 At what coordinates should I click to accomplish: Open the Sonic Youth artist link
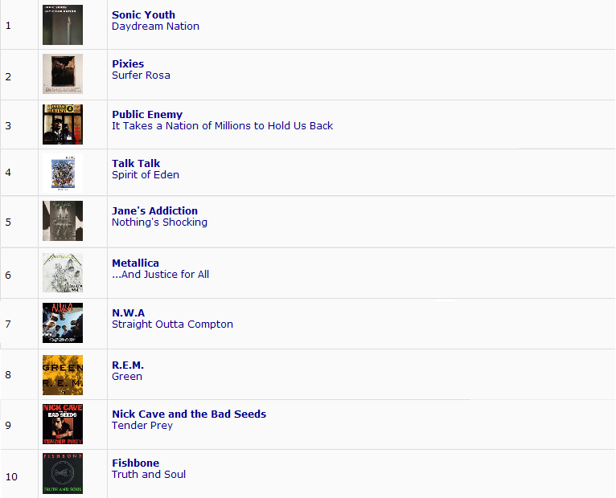143,14
